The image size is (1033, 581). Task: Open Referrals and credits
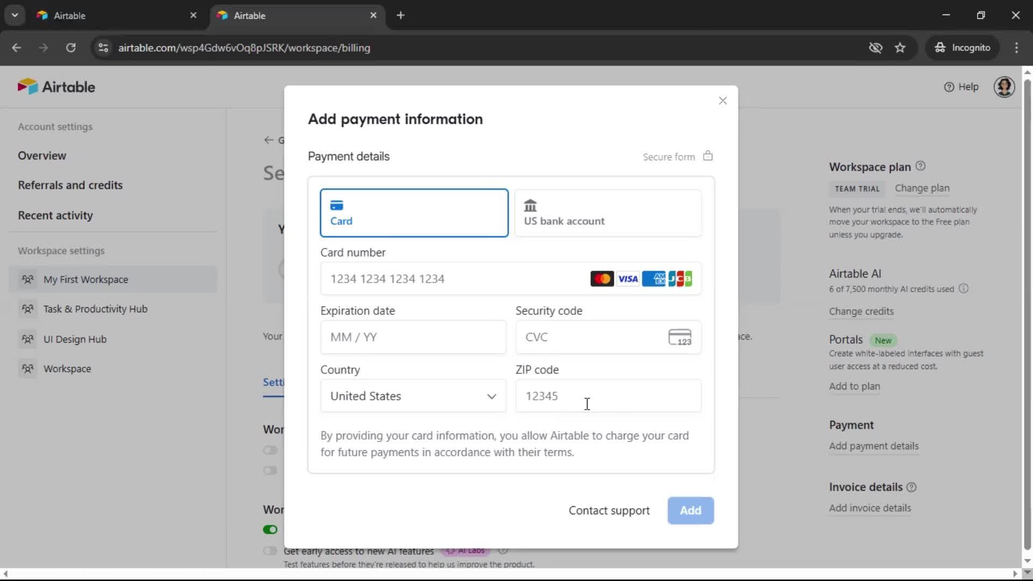[70, 185]
